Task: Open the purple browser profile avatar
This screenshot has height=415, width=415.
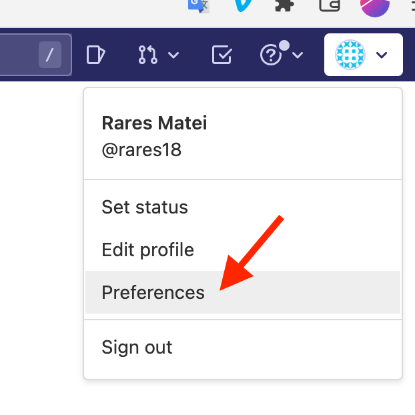Action: coord(375,6)
